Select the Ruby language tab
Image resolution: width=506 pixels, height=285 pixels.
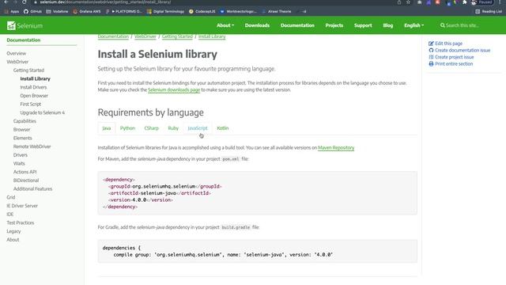click(x=173, y=128)
